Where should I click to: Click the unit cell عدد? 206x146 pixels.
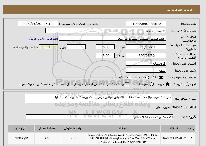point(73,138)
